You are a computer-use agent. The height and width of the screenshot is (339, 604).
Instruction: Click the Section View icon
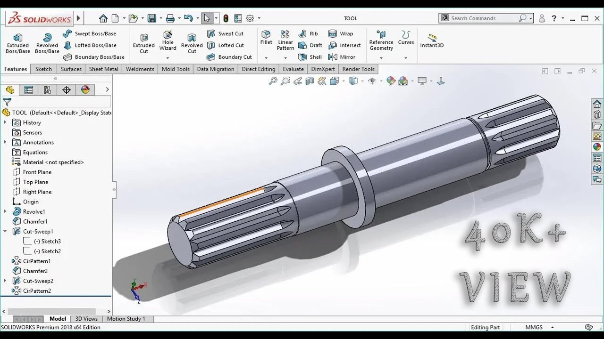click(310, 81)
